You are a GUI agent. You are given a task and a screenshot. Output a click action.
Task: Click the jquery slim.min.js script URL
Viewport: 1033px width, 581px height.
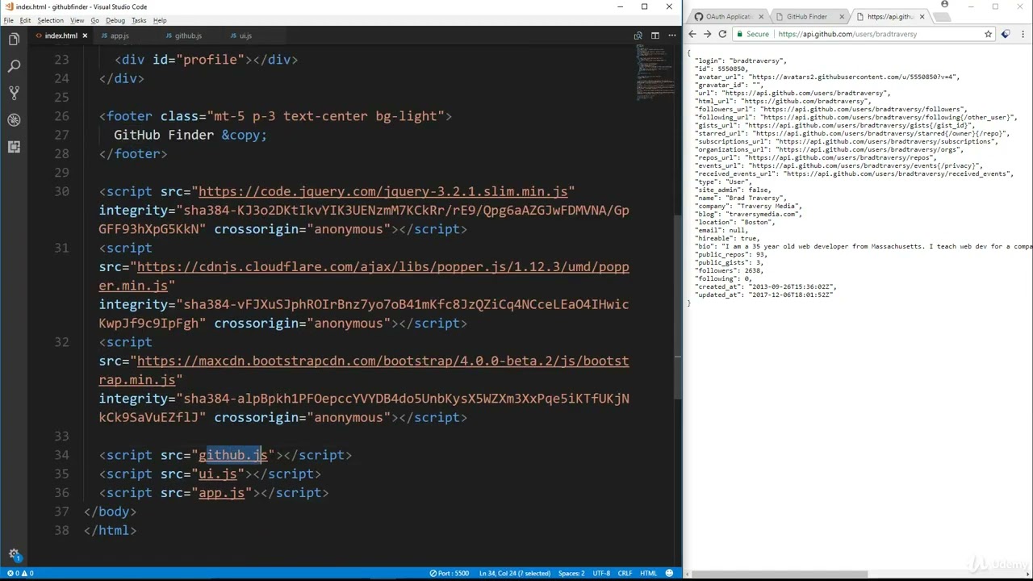point(383,191)
